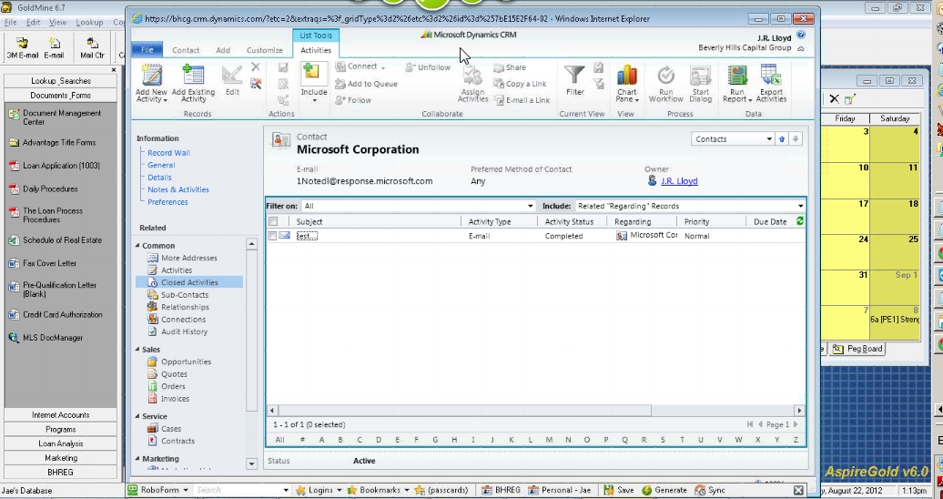The height and width of the screenshot is (499, 943).
Task: Open the Include Related Regarding Records dropdown
Action: point(800,207)
